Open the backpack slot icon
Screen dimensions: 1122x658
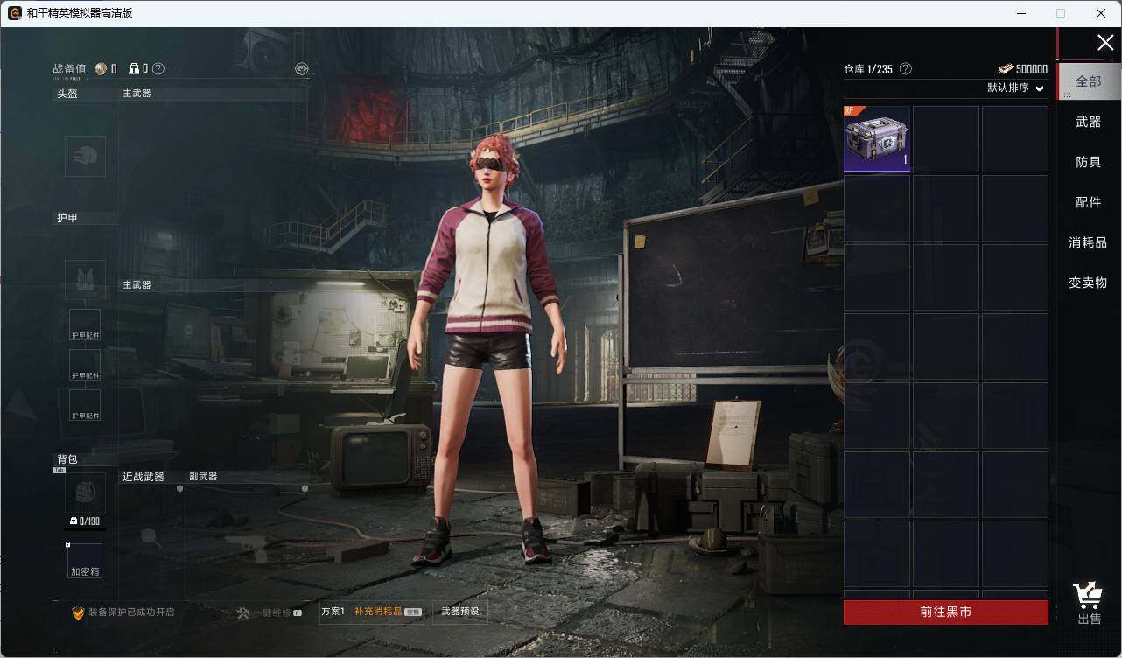[85, 493]
